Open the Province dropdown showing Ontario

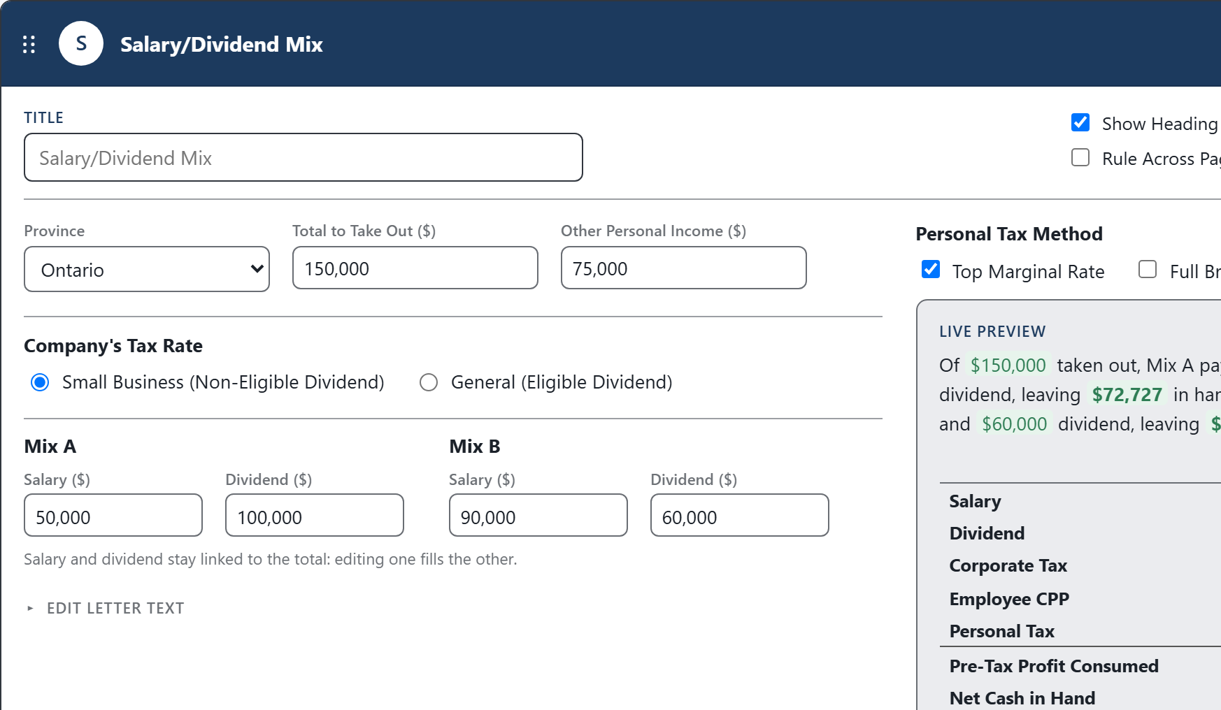point(147,269)
